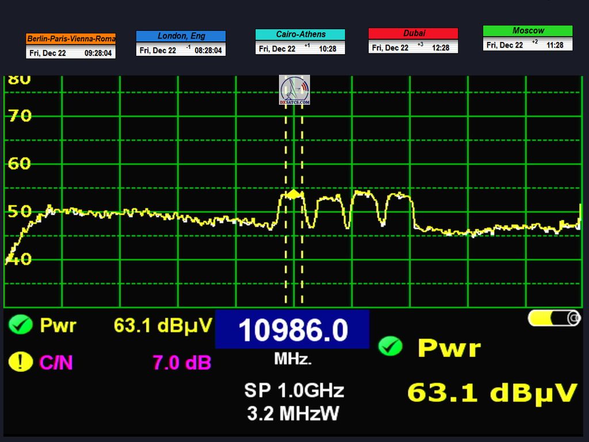Click the Moscow time showing 11:28
The height and width of the screenshot is (442, 589).
555,45
